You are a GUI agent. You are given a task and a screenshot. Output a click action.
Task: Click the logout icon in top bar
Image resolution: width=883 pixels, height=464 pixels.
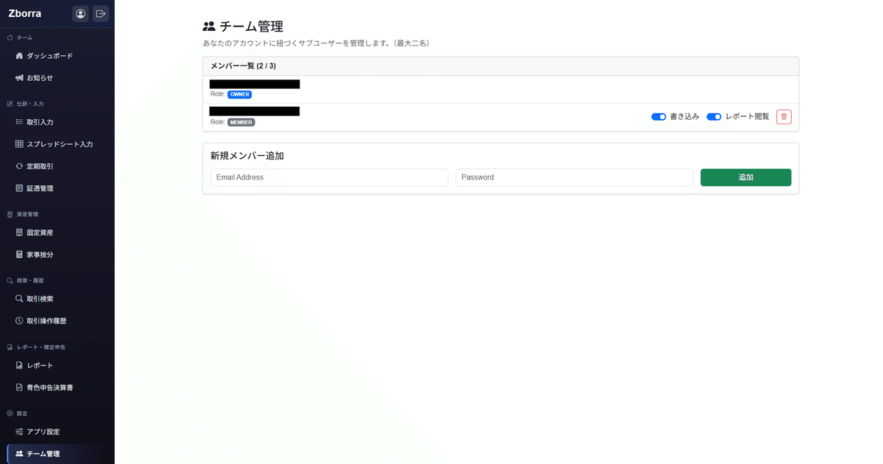coord(101,13)
